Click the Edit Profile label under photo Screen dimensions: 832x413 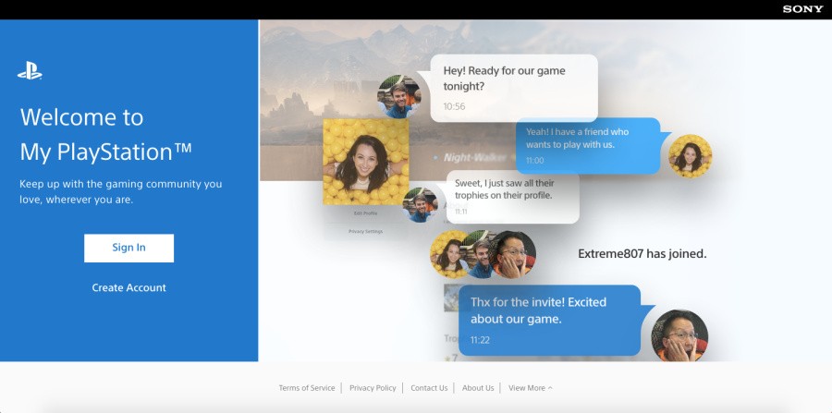365,213
